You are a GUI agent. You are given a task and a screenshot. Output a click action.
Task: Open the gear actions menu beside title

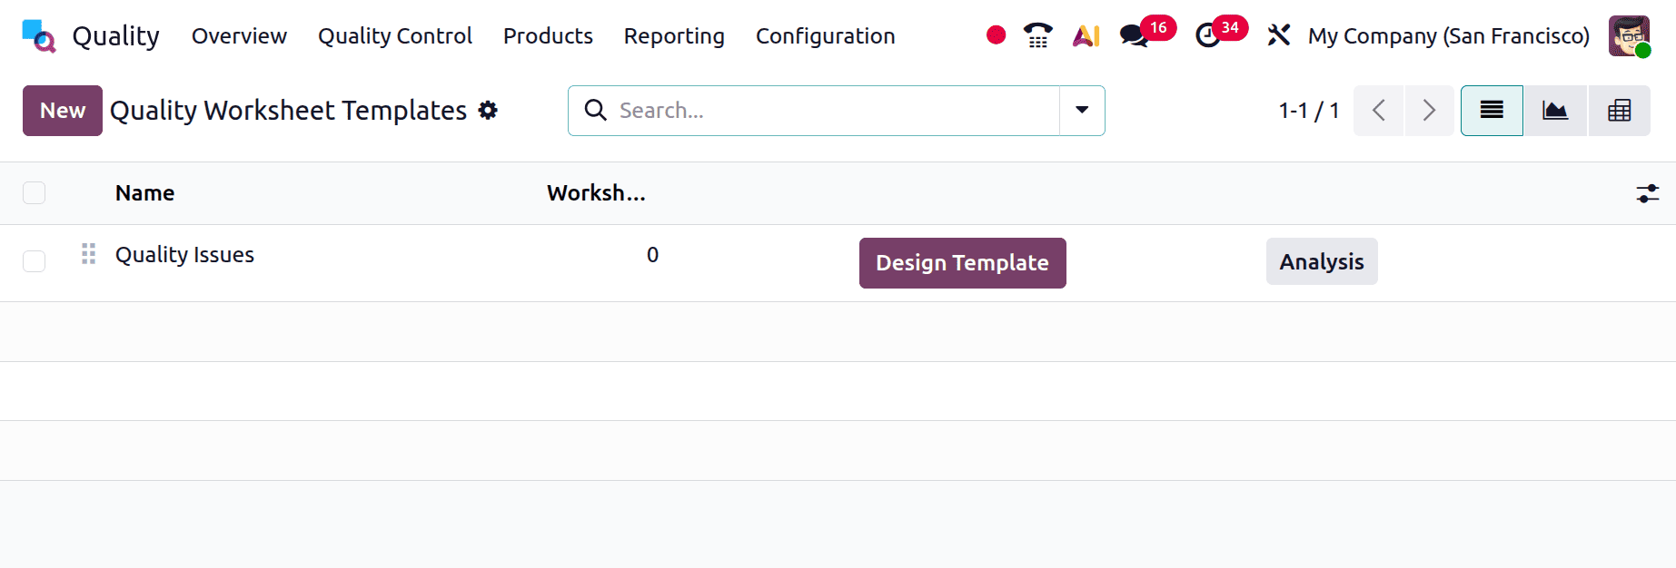[x=488, y=110]
